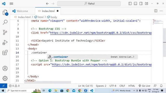Open the Mail app from taskbar
This screenshot has height=93, width=166.
tap(74, 91)
